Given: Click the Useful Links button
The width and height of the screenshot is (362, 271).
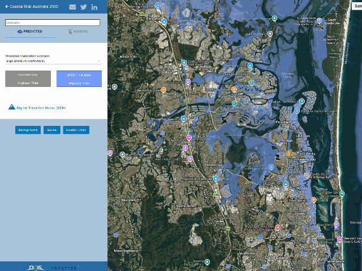Looking at the screenshot, I should pos(76,130).
